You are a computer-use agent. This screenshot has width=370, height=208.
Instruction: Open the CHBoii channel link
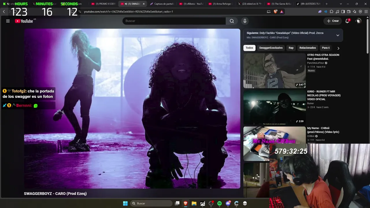pyautogui.click(x=311, y=136)
